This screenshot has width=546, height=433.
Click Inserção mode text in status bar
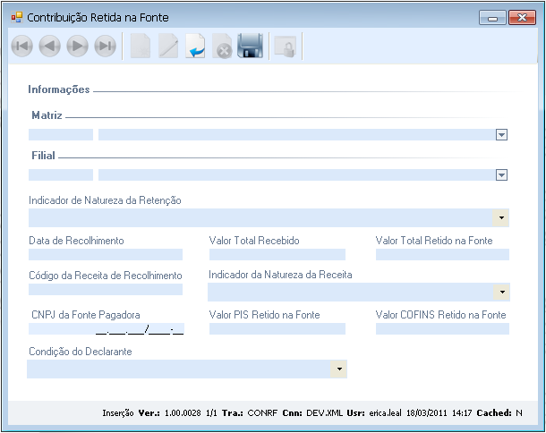coord(118,413)
